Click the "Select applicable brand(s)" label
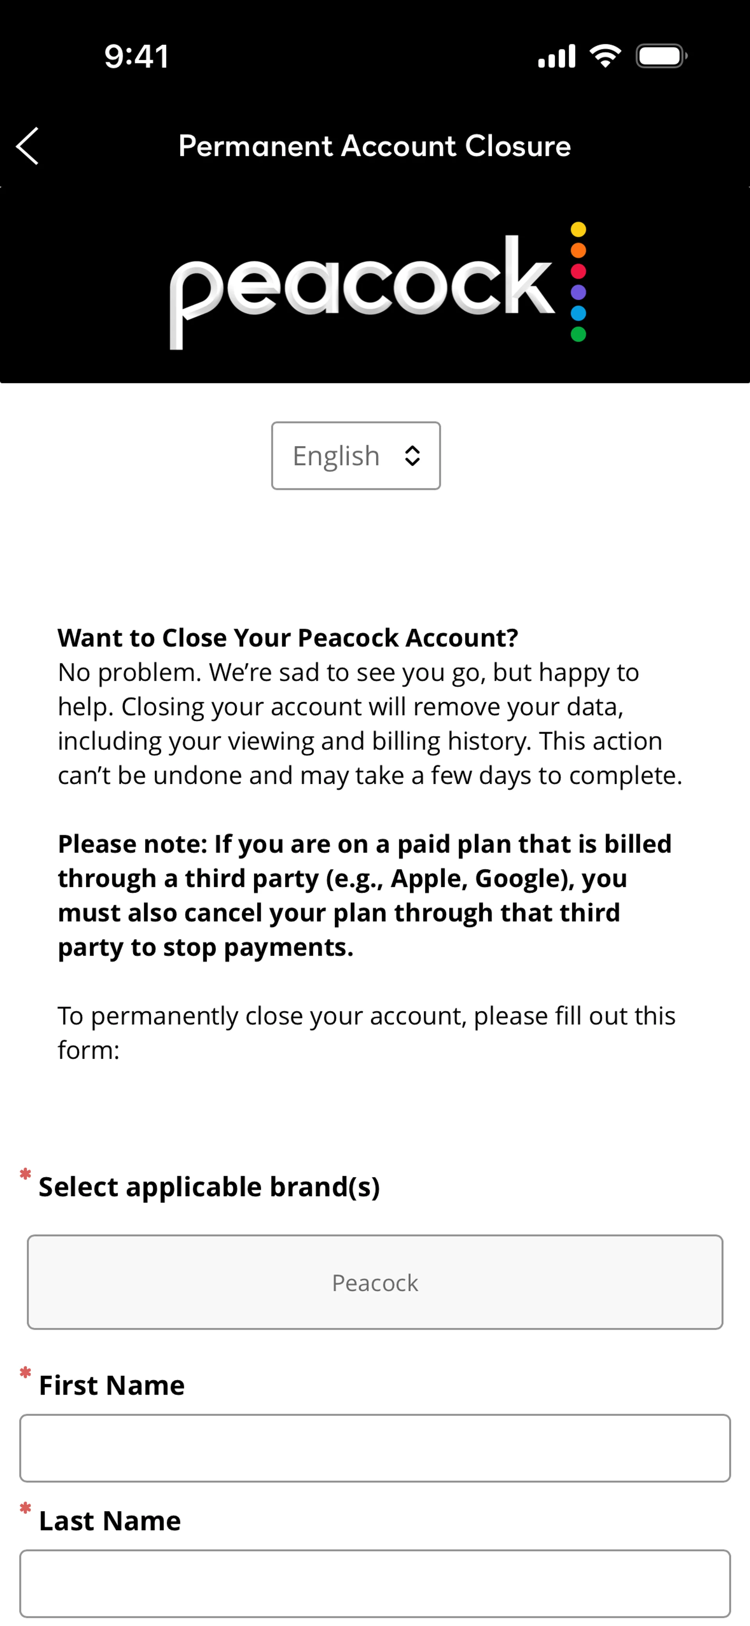Viewport: 750px width, 1626px height. [209, 1186]
